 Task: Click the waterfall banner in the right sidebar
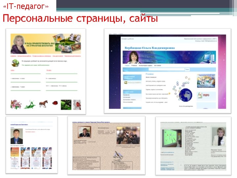206,81
